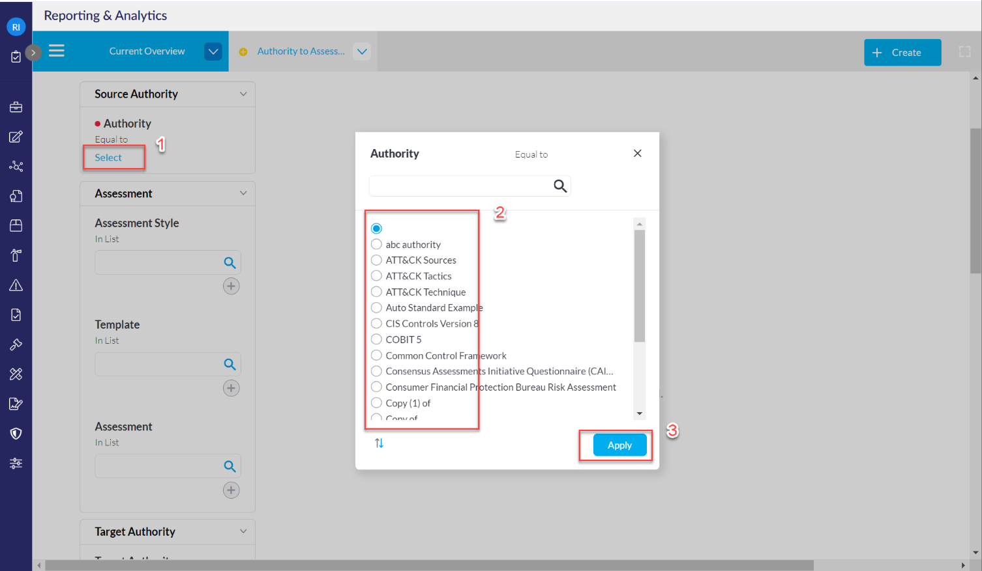The image size is (982, 571).
Task: Click the briefcase icon in left sidebar
Action: point(16,107)
